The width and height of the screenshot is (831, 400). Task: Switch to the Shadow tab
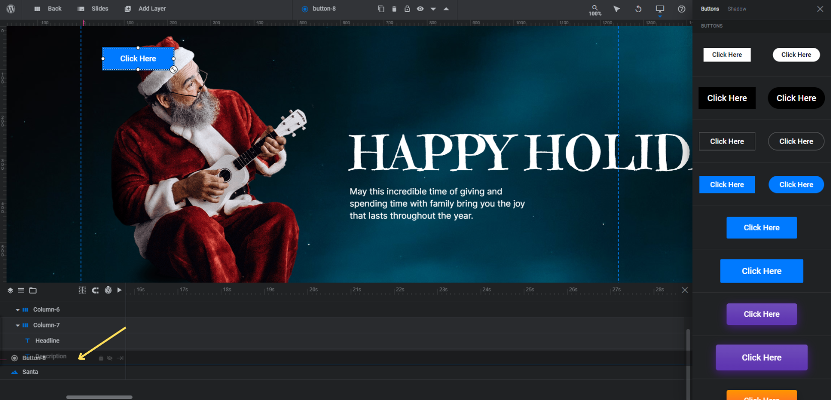[x=737, y=9]
